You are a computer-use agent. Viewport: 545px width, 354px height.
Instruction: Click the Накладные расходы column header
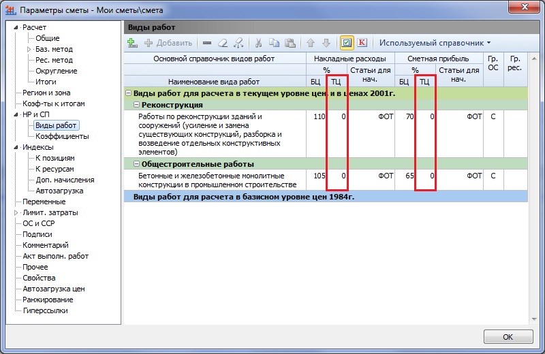point(350,59)
